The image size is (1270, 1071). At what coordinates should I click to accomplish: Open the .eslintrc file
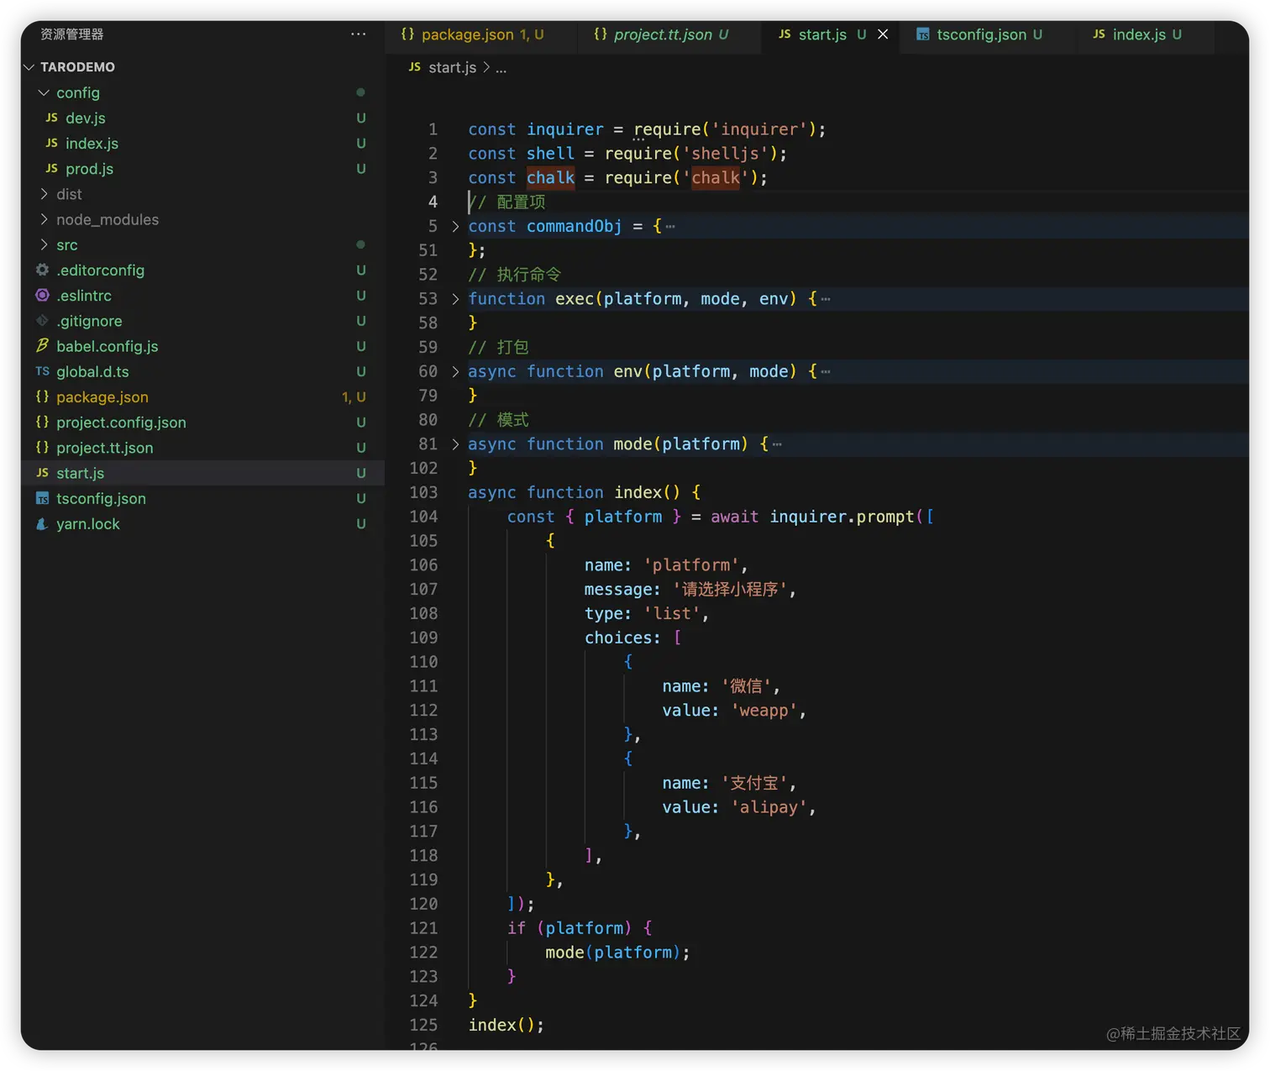coord(84,296)
